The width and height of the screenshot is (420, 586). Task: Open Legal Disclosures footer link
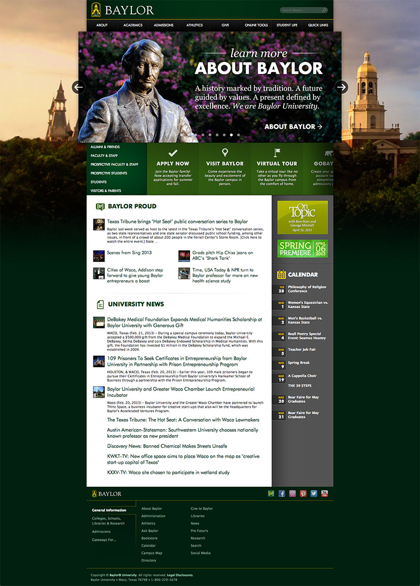(180, 575)
